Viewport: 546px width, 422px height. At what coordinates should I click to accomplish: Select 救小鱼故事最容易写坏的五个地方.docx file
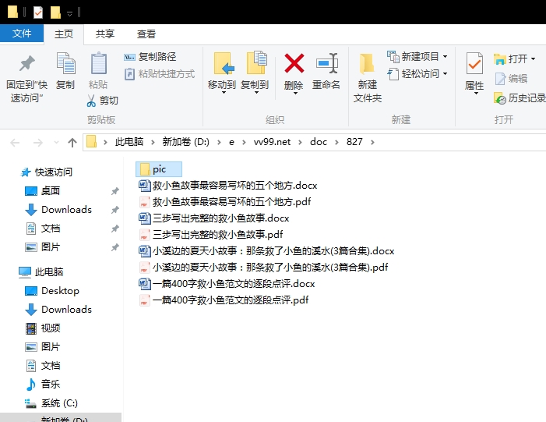228,186
